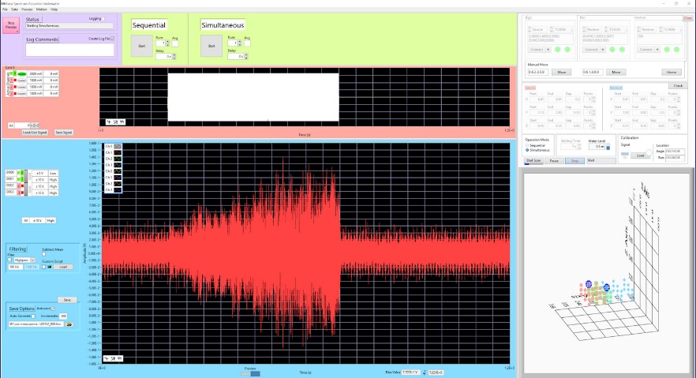Screen dimensions: 696x378
Task: Click the folder browse icon beside save path
Action: pyautogui.click(x=69, y=324)
